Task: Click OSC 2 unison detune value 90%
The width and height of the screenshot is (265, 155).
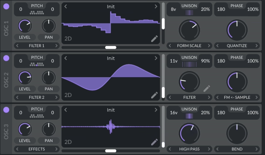Action: click(x=205, y=61)
